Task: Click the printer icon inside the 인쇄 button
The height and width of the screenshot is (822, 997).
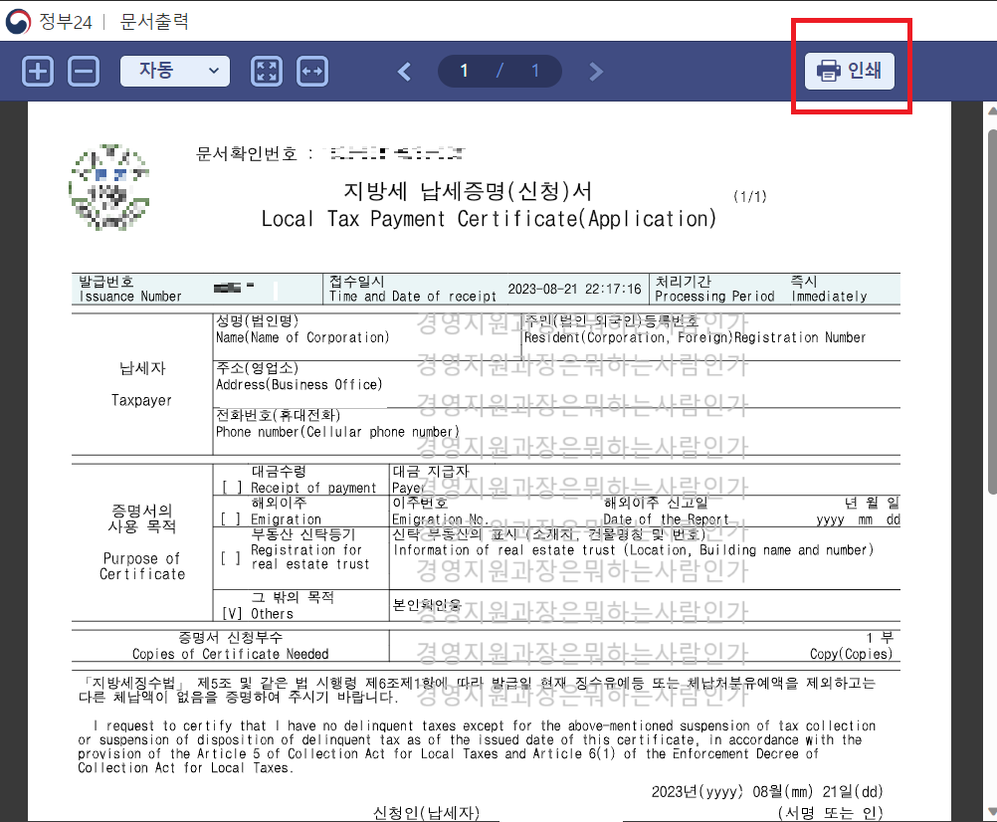Action: (826, 71)
